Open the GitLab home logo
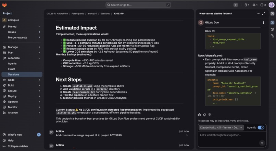This screenshot has height=151, width=276. [4, 5]
